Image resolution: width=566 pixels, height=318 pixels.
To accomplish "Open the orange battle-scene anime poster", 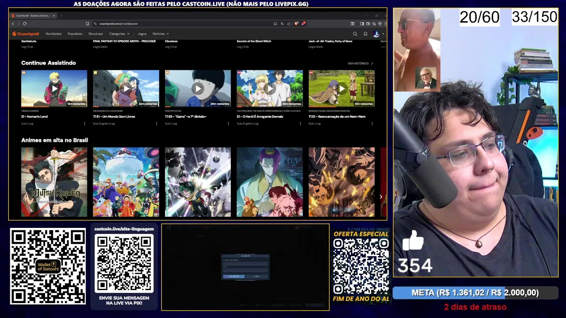I will (x=341, y=182).
